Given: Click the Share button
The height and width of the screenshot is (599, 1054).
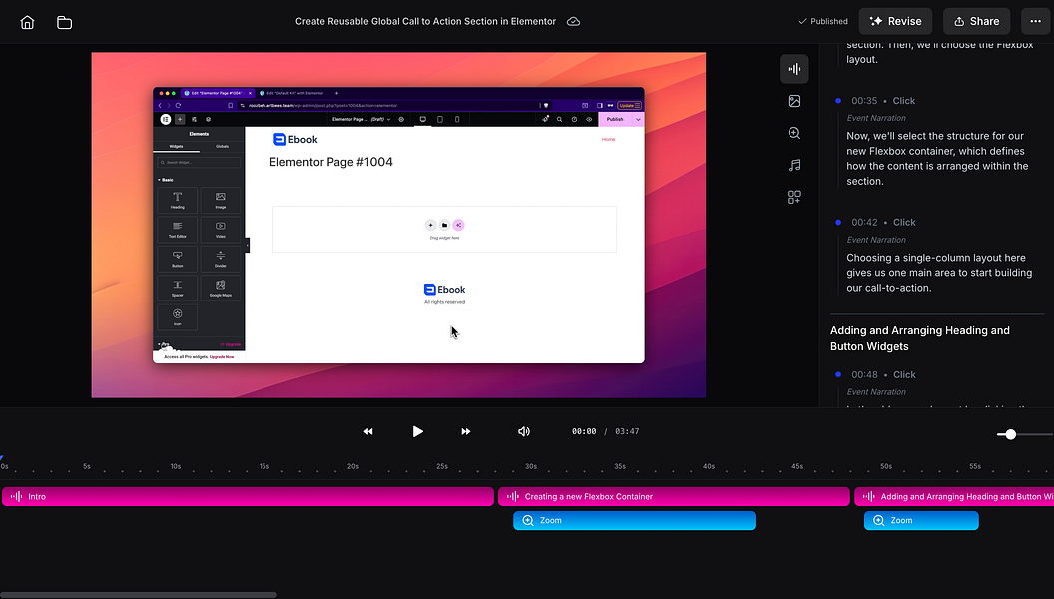Looking at the screenshot, I should (976, 22).
